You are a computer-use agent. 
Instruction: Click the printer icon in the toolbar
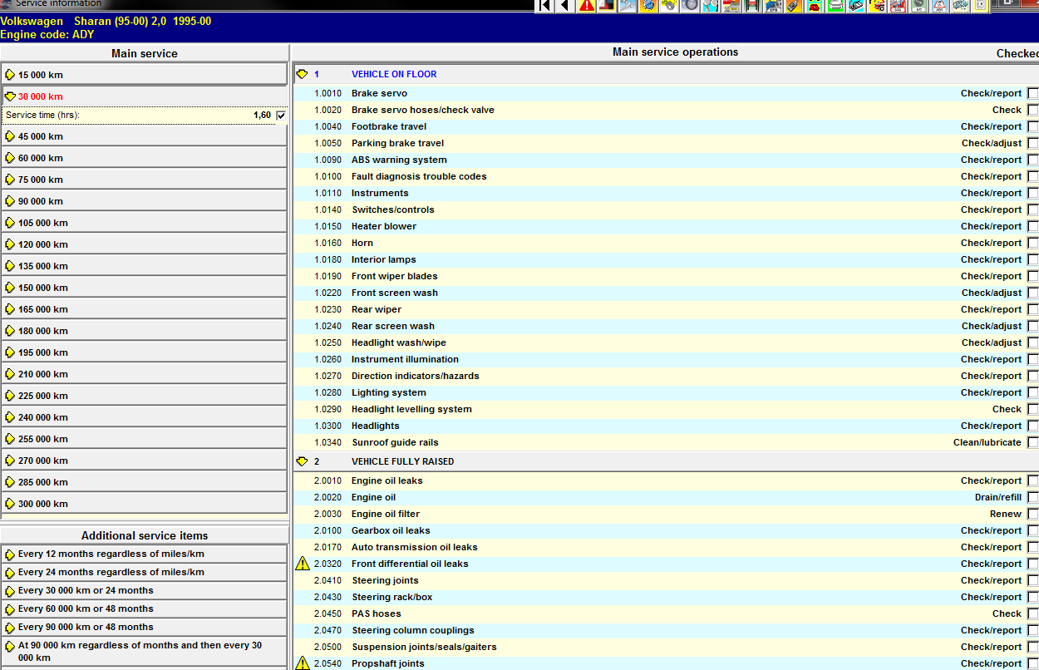(x=835, y=6)
